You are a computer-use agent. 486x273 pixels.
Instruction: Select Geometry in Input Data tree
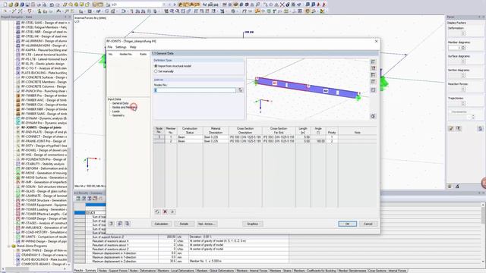click(x=118, y=115)
